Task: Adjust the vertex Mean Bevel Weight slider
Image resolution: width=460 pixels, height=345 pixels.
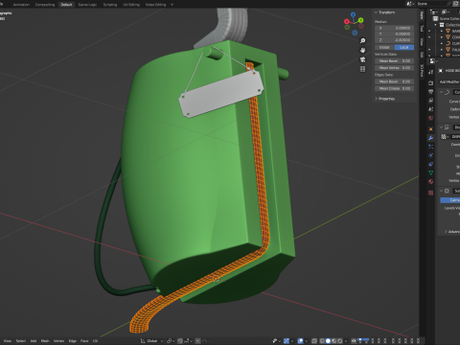Action: tap(395, 60)
